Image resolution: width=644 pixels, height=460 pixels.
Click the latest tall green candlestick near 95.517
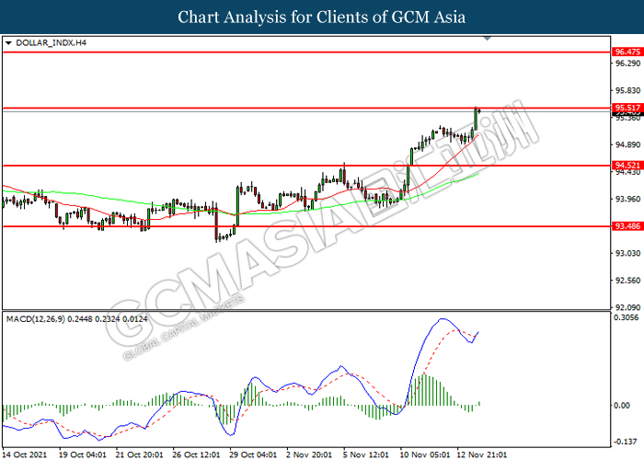[476, 119]
